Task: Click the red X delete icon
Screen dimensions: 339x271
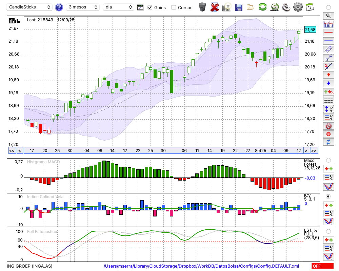Action: click(x=214, y=7)
